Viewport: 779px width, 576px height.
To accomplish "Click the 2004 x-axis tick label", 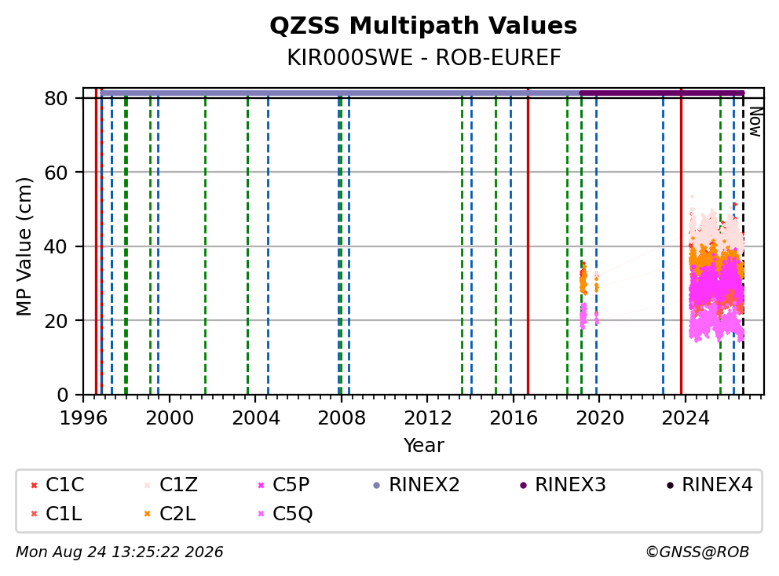I will tap(255, 418).
